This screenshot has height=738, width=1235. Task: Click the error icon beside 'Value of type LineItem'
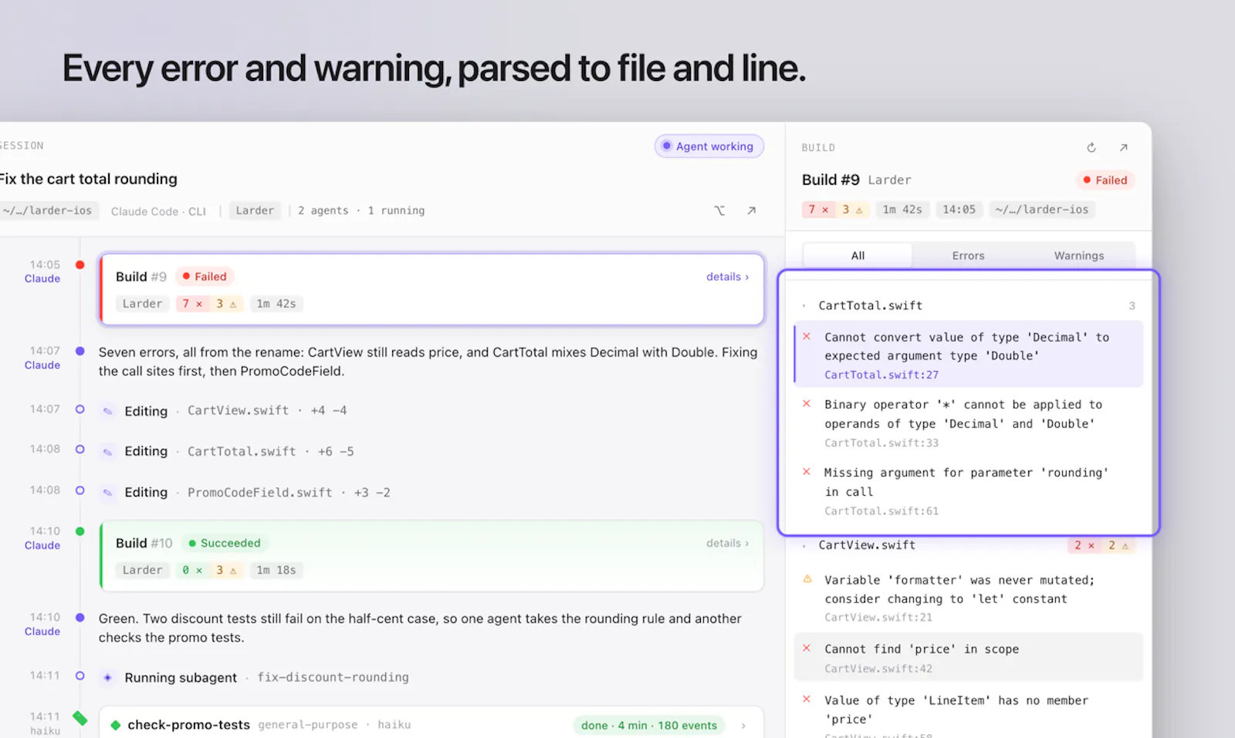coord(807,699)
